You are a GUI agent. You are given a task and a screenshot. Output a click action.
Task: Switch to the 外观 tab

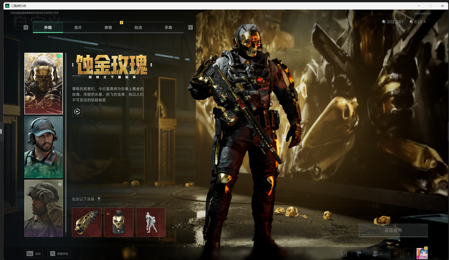click(48, 27)
